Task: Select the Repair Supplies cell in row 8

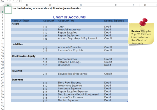Action: (81, 32)
